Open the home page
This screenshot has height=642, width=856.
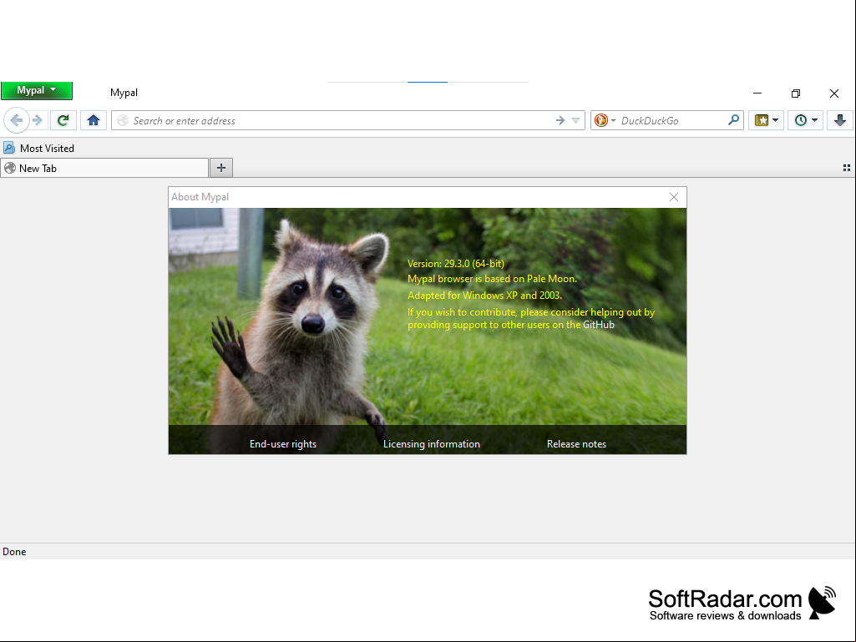pos(94,120)
